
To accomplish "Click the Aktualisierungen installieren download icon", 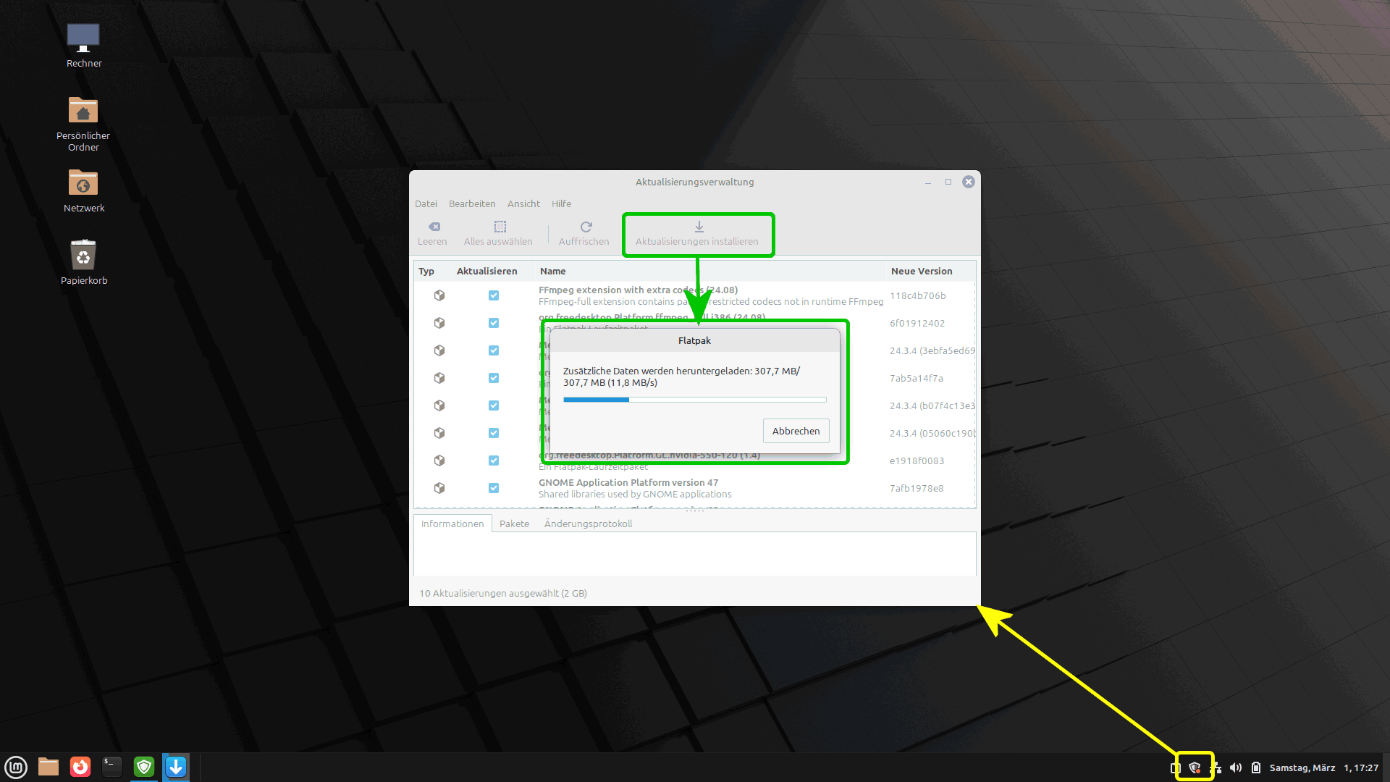I will (x=699, y=227).
